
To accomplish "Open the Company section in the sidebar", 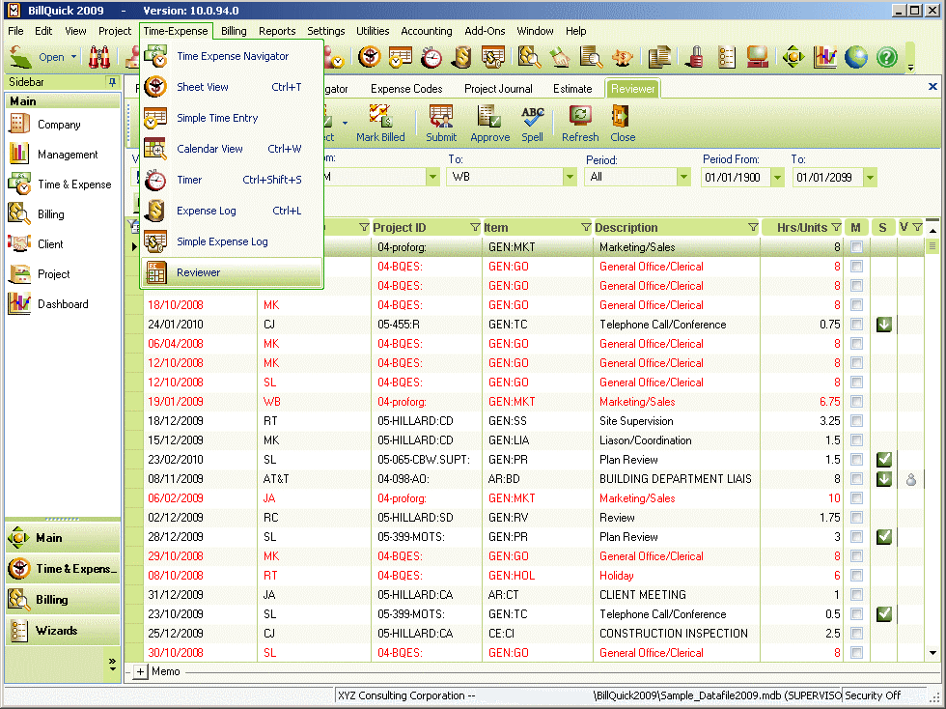I will [x=59, y=125].
